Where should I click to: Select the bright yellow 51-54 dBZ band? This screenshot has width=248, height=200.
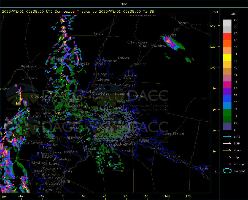pyautogui.click(x=227, y=57)
